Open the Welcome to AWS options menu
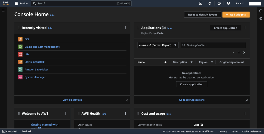Viewport: 264px width, 134px height. (66, 114)
